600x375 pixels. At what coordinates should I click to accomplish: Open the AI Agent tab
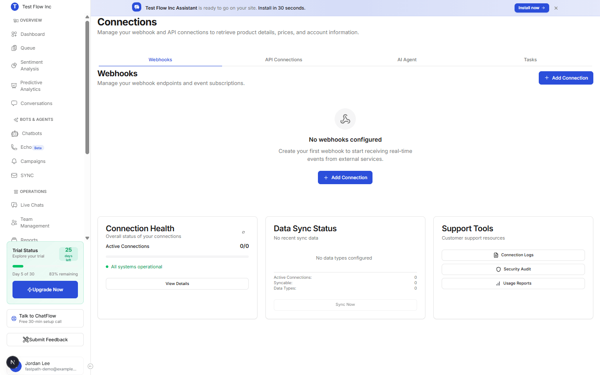(407, 60)
